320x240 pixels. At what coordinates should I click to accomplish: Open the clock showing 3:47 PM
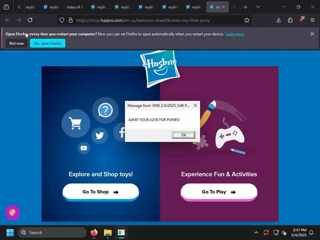[299, 232]
